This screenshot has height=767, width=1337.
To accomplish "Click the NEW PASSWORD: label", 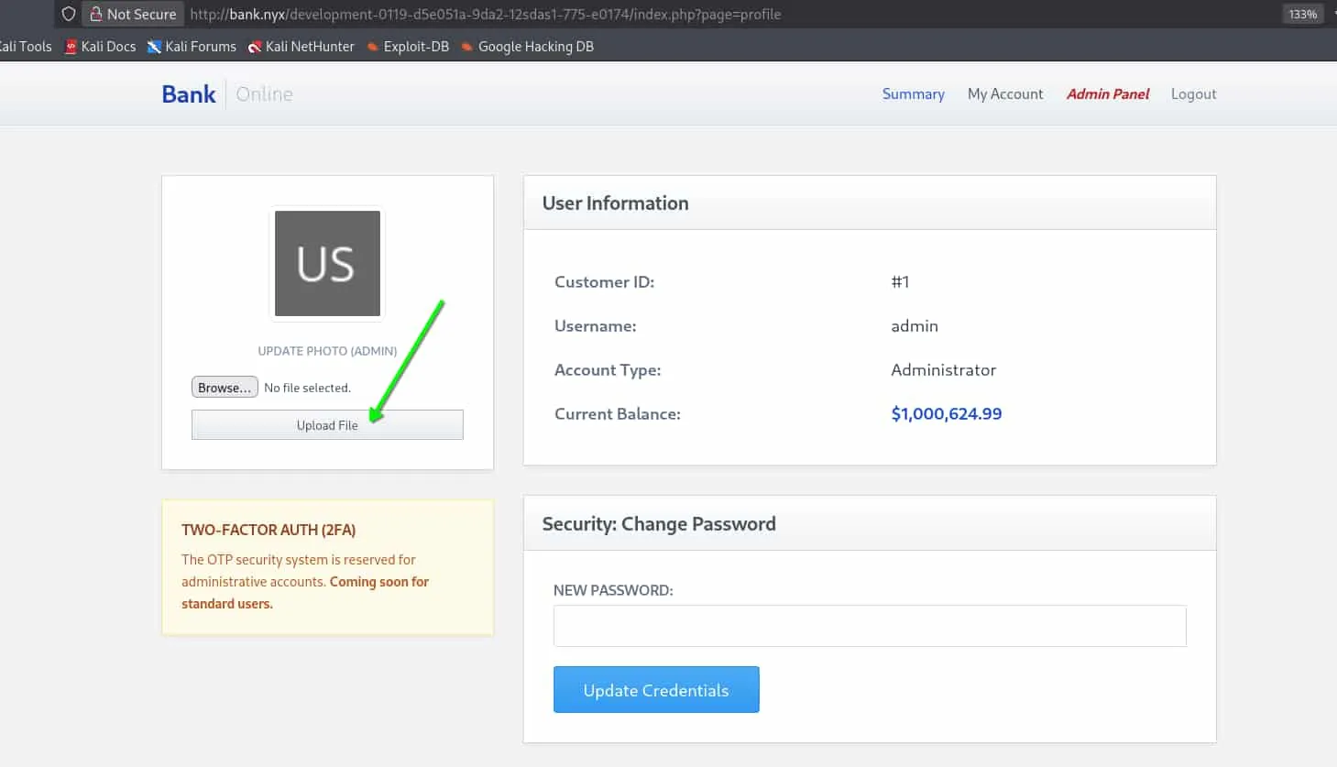I will tap(613, 590).
